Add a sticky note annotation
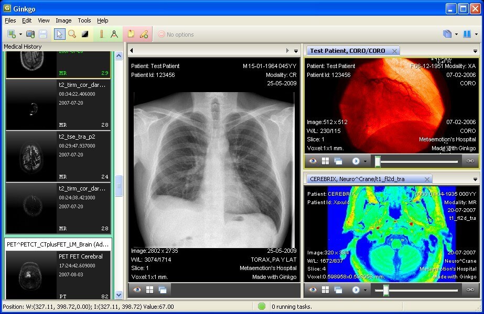 tap(131, 33)
